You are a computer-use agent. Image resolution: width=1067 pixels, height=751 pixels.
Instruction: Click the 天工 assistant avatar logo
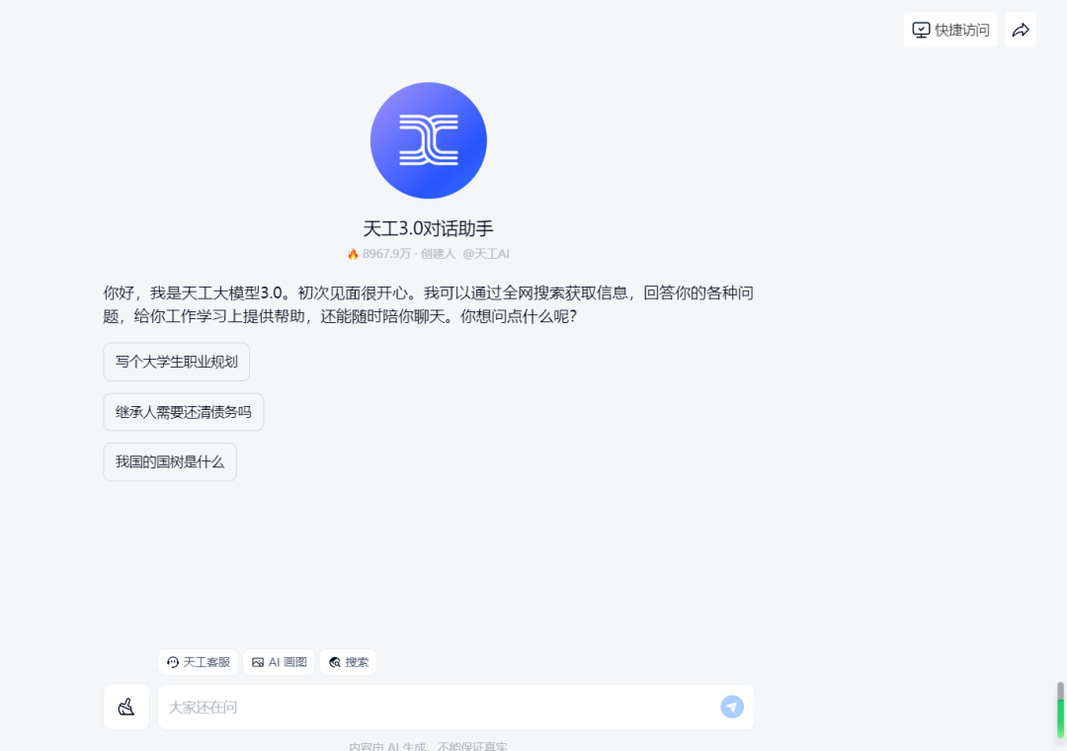point(429,140)
